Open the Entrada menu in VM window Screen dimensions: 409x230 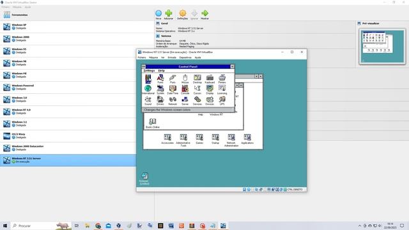click(x=172, y=57)
